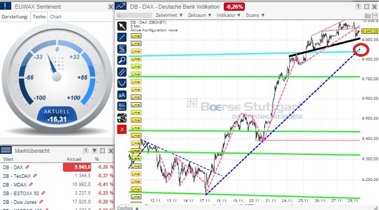Click the pencil icon next to DB - ESTOXX 50

(x=43, y=193)
